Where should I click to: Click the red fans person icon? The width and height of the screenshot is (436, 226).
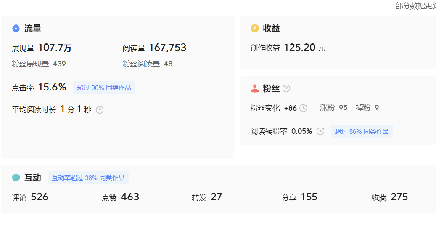(x=255, y=88)
